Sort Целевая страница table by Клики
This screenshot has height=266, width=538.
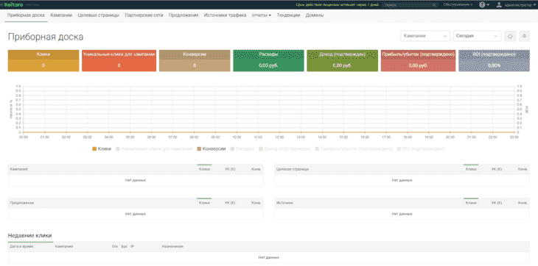(471, 169)
